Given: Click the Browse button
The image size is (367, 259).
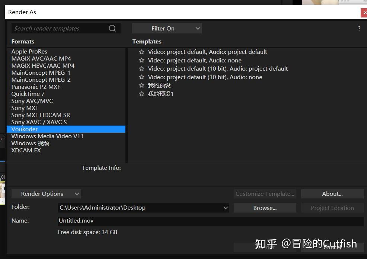Looking at the screenshot, I should coord(265,208).
